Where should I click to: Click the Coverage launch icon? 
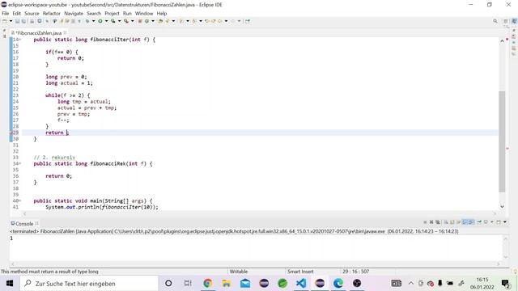[113, 21]
